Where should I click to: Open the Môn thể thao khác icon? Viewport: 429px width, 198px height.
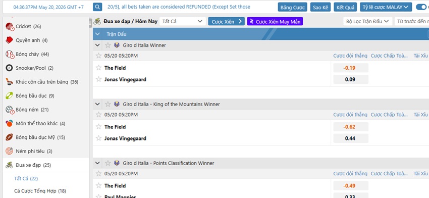(9, 123)
